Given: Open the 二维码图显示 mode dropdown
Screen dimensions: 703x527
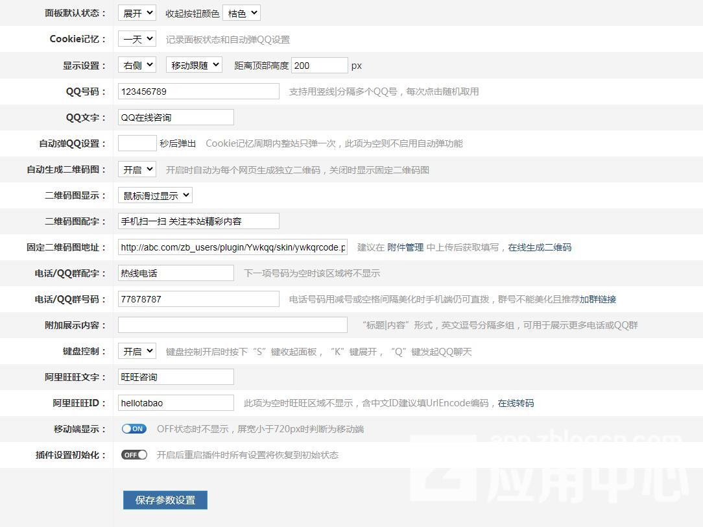Looking at the screenshot, I should pyautogui.click(x=155, y=195).
